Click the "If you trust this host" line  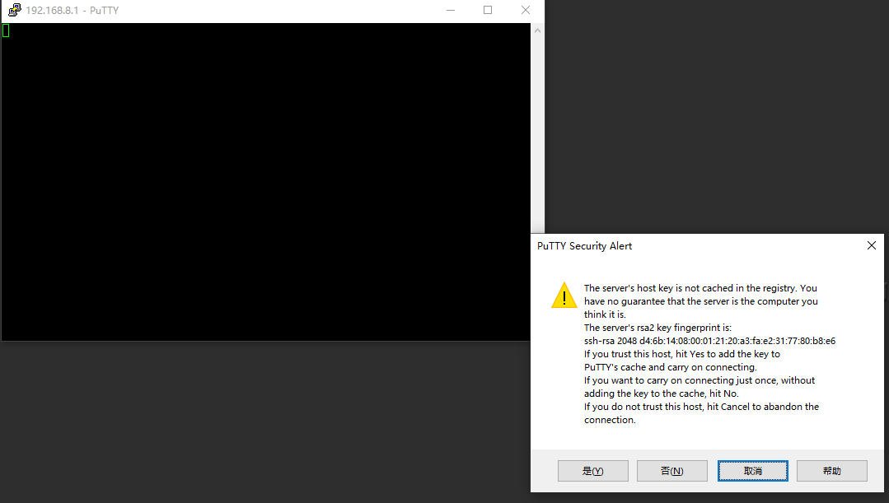pos(681,354)
